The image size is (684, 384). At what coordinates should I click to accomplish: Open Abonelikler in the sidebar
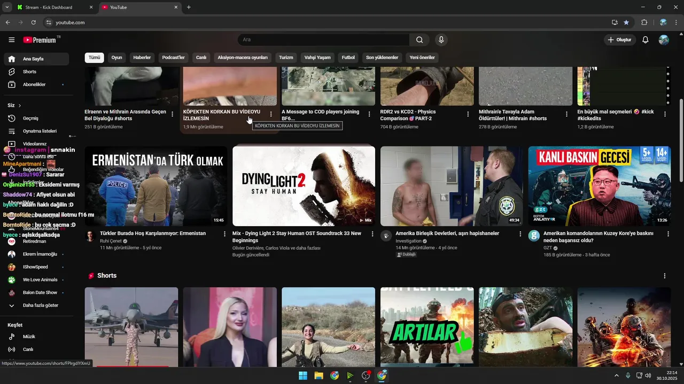tap(36, 84)
